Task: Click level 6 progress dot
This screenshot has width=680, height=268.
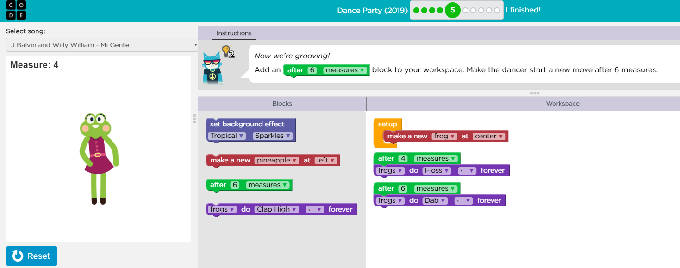Action: tap(466, 10)
